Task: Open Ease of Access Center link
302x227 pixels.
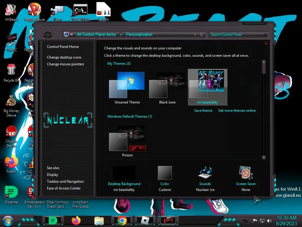Action: [x=64, y=188]
